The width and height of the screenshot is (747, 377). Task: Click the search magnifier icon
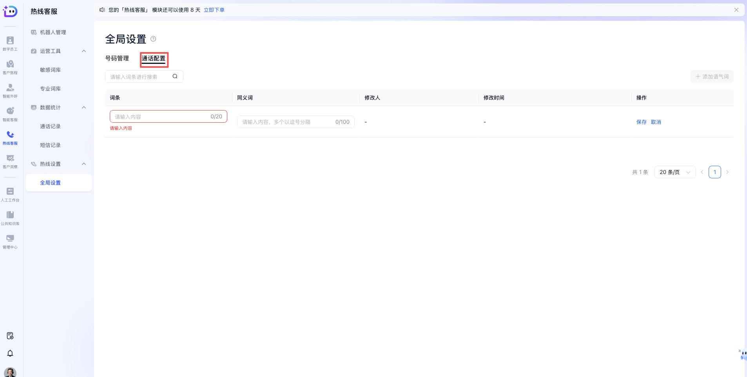click(175, 76)
